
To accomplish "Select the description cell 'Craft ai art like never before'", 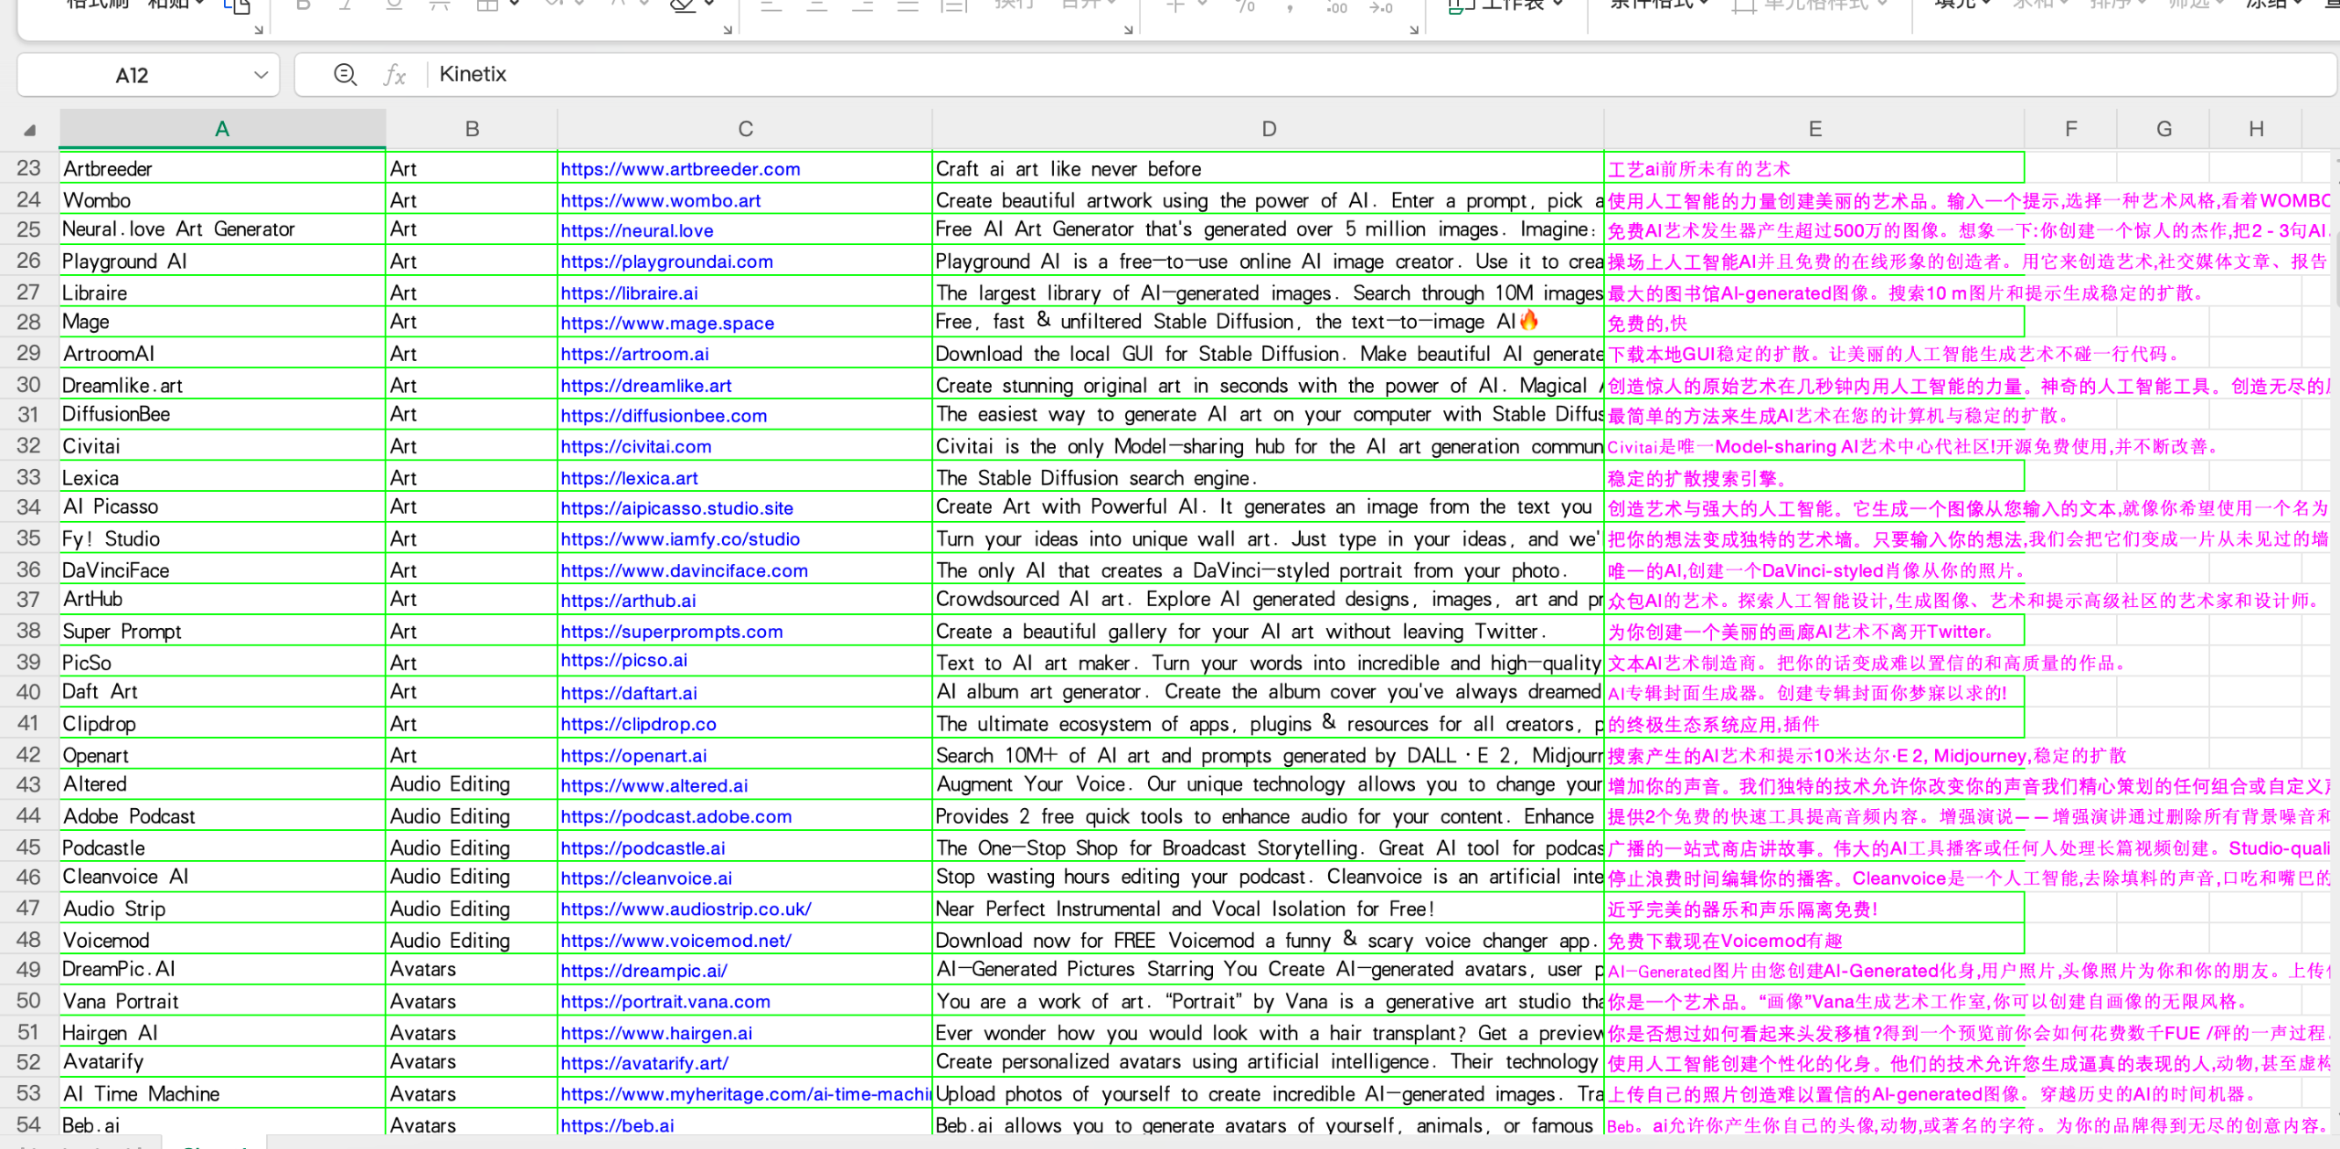I will (x=1268, y=168).
